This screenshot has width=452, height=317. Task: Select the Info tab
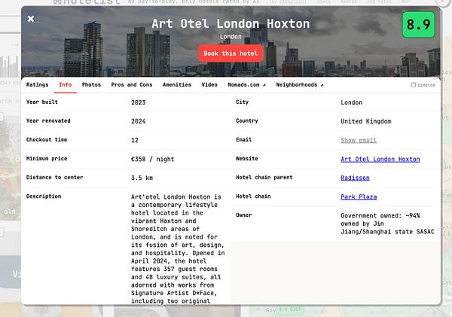(x=65, y=85)
